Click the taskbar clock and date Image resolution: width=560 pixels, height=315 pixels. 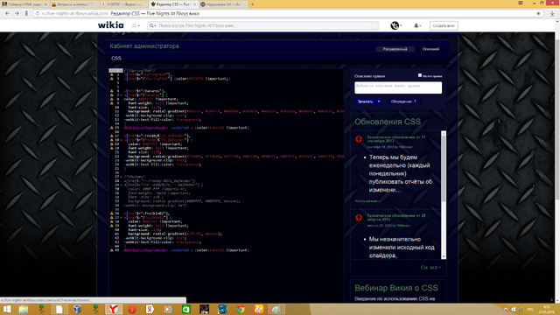coord(547,309)
